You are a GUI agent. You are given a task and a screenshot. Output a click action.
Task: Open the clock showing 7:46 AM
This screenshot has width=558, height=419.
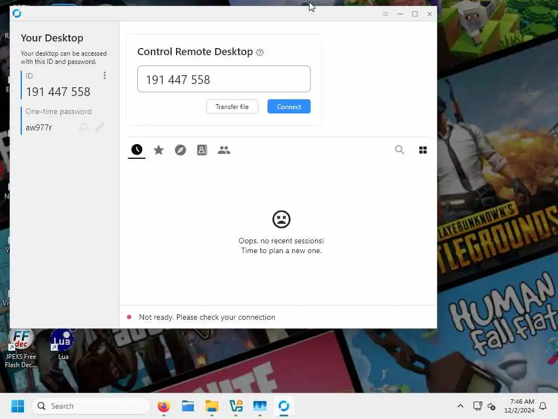click(519, 406)
